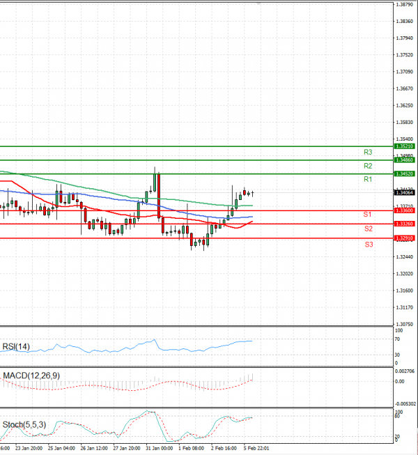Click the S1 support label

pos(367,215)
